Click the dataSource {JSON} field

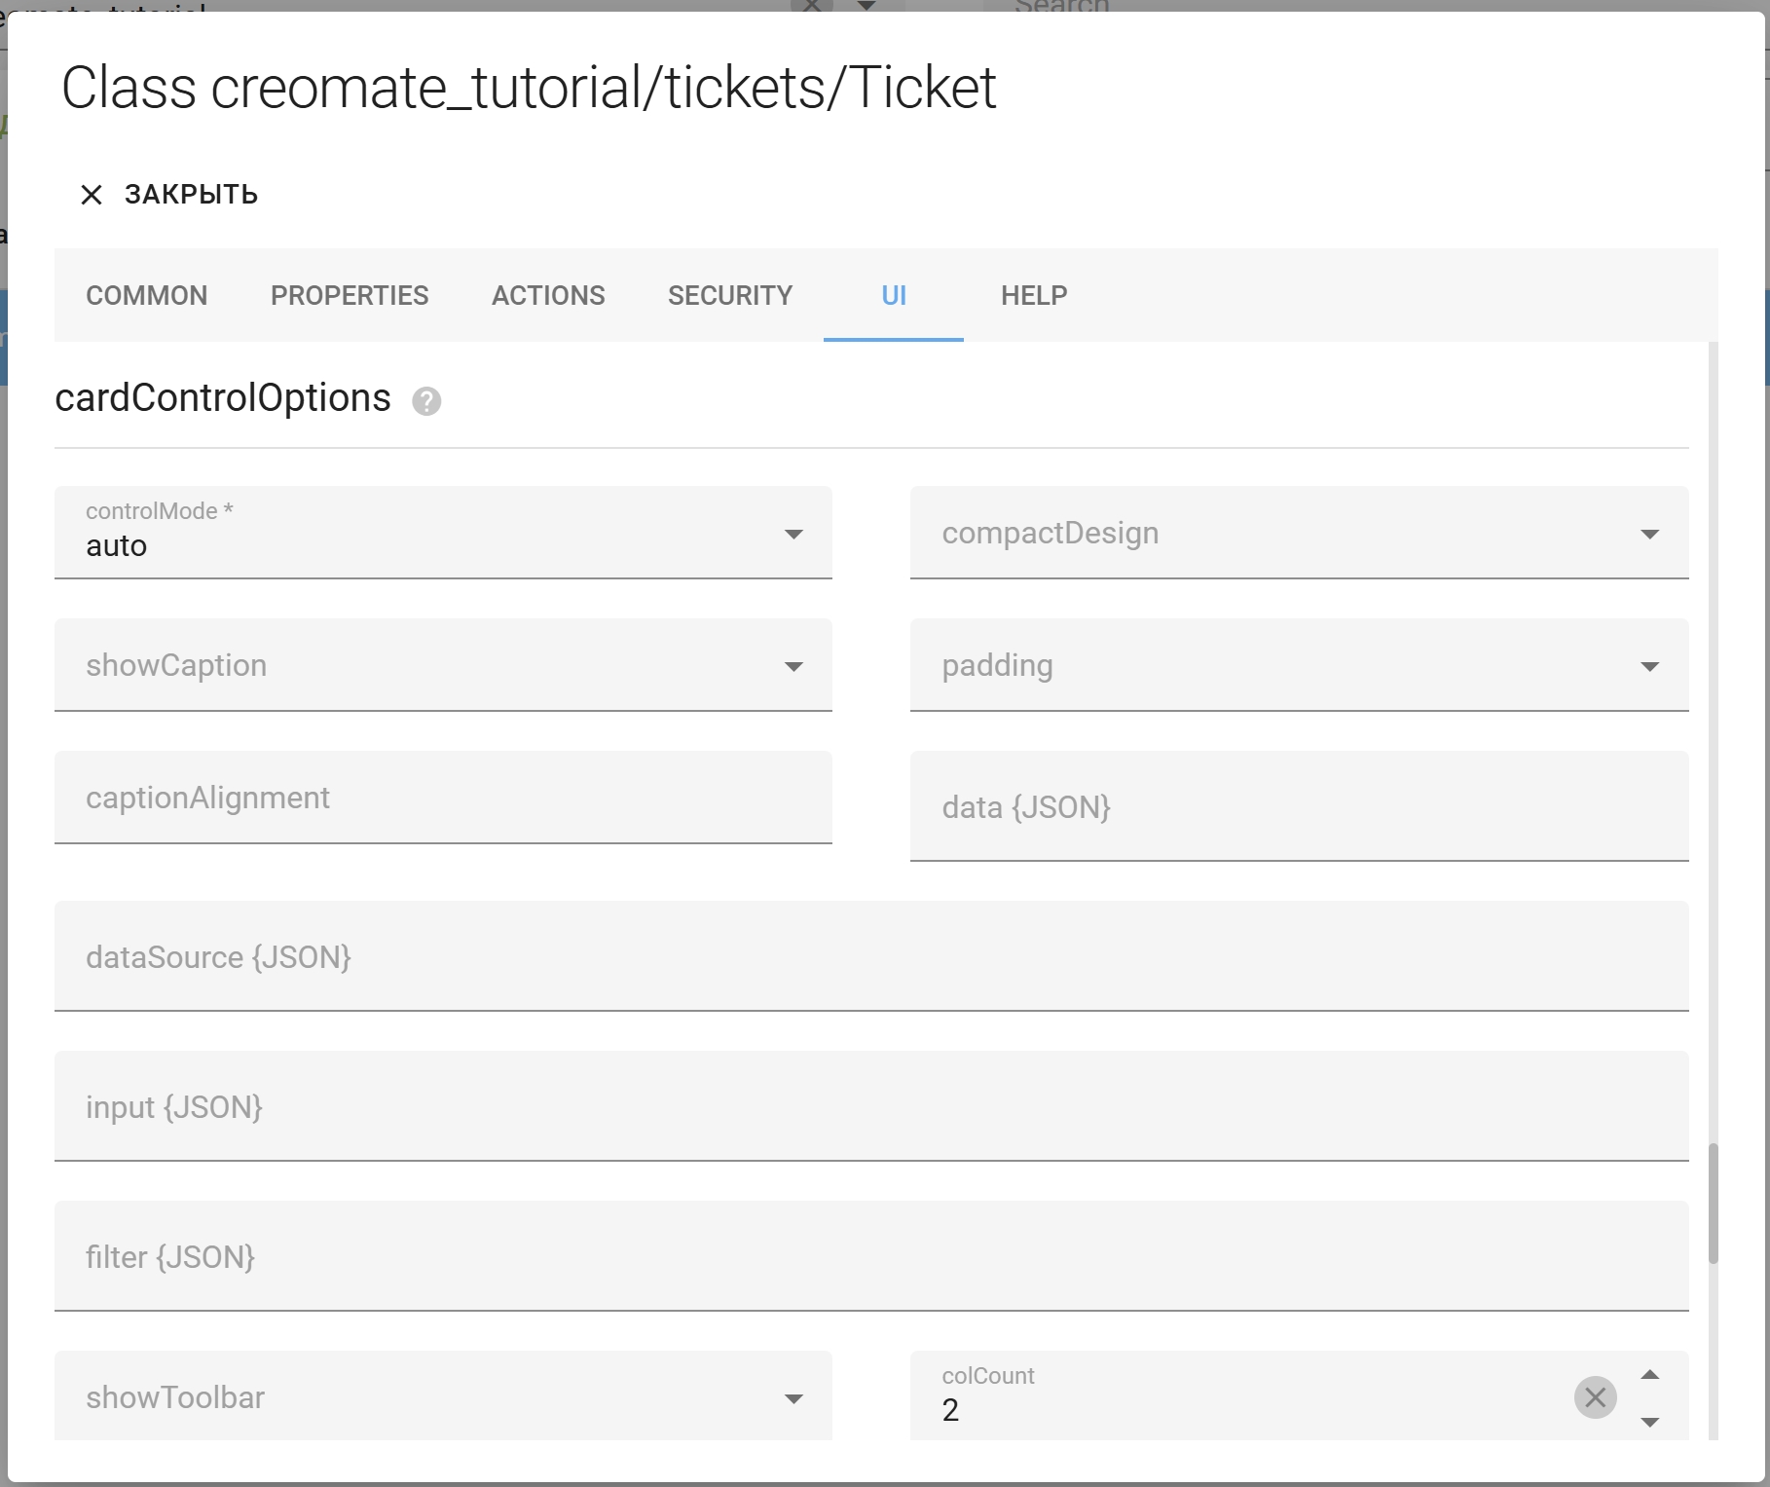[871, 956]
